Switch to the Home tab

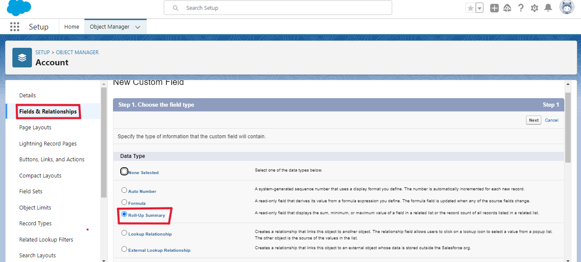[72, 26]
